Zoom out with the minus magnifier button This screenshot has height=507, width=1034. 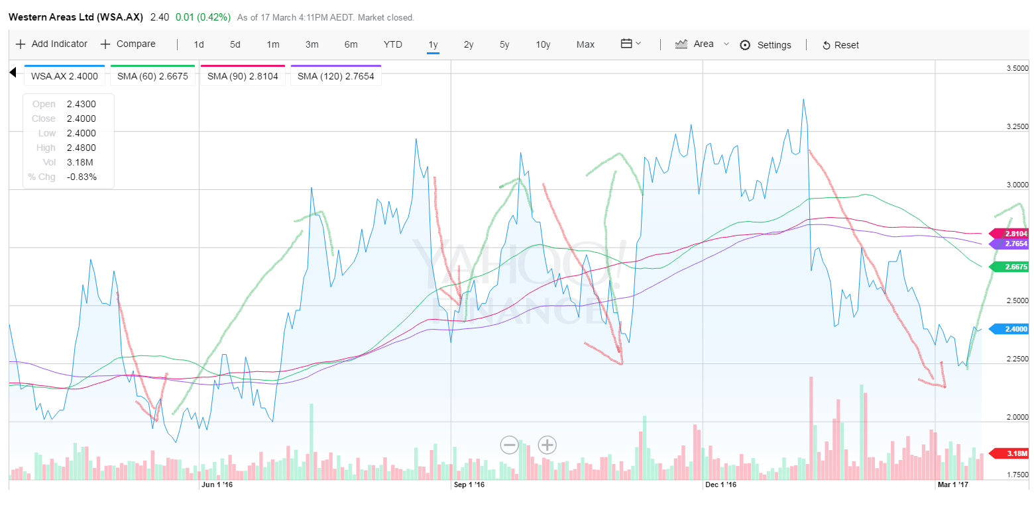pos(509,445)
